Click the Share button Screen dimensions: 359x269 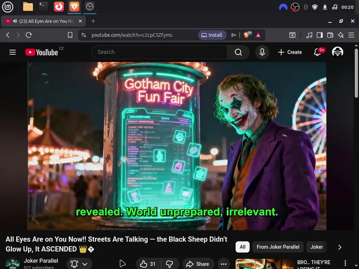point(198,264)
